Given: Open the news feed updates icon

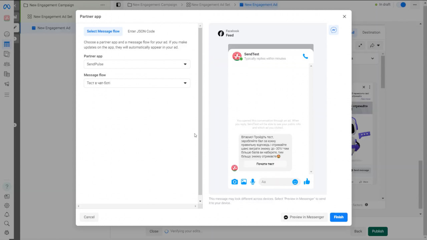Looking at the screenshot, I should (7, 196).
